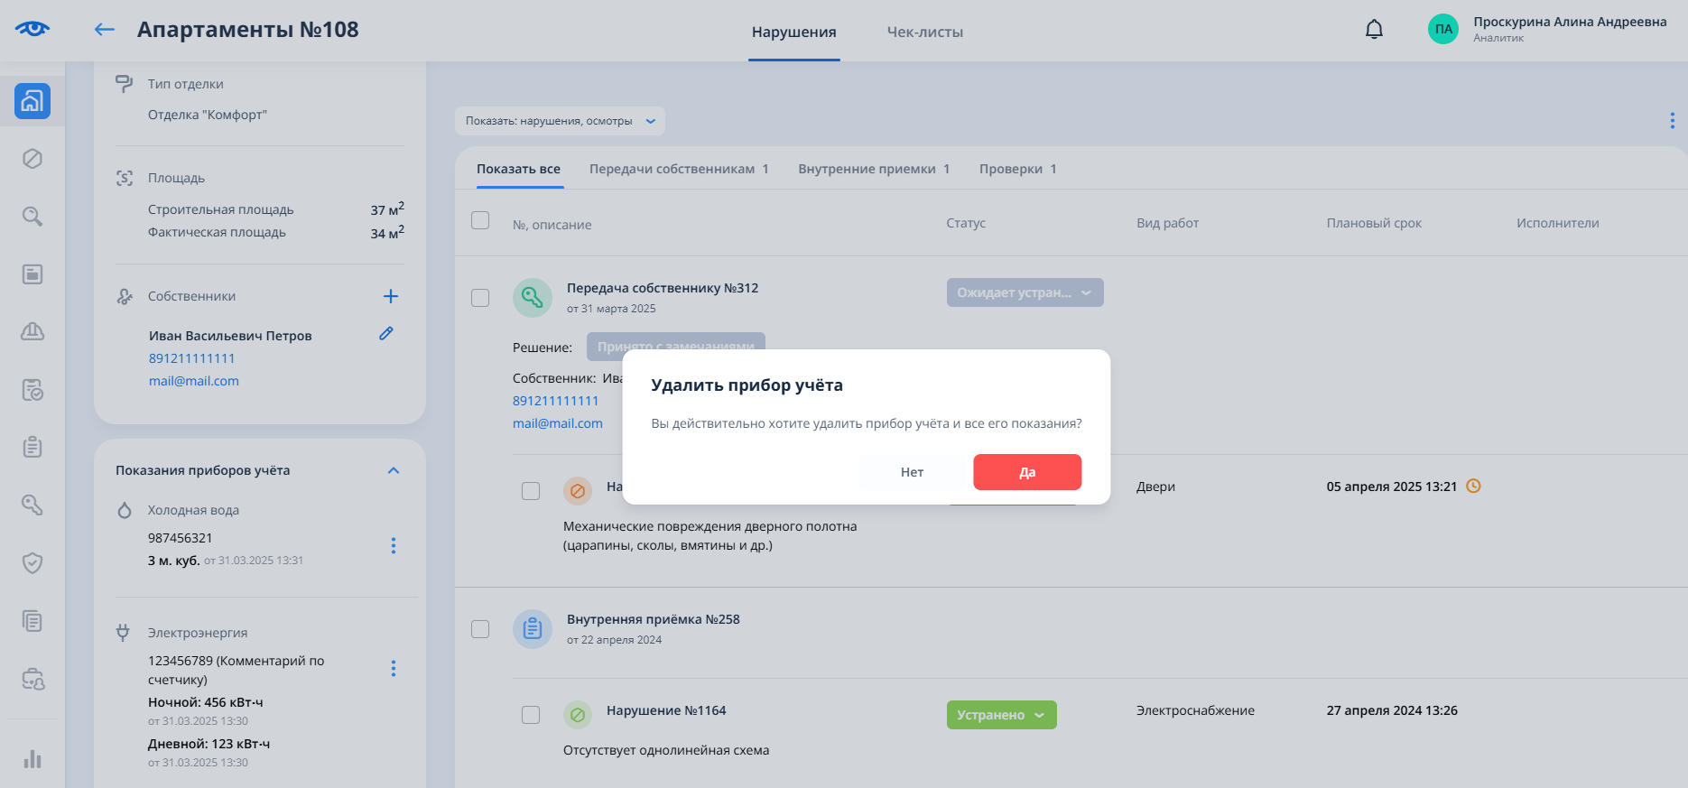This screenshot has height=788, width=1688.
Task: Open notifications bell
Action: (x=1374, y=30)
